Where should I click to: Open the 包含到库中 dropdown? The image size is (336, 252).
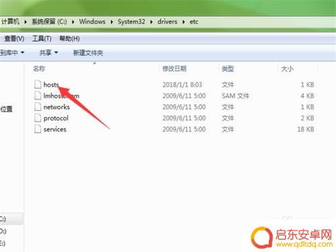12,52
